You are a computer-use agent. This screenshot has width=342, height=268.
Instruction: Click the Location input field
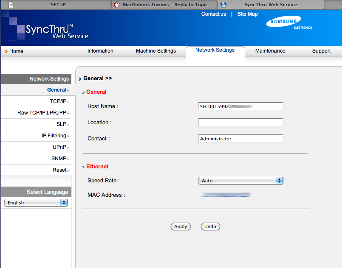(x=240, y=123)
